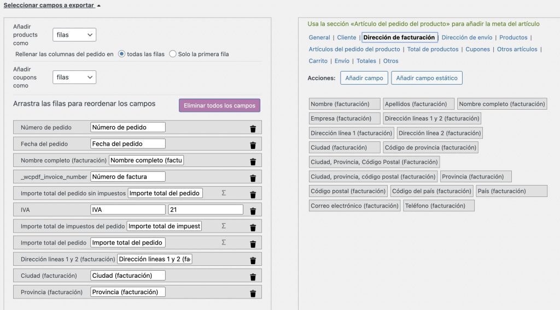Click the IVA value field containing 21

tap(206, 210)
